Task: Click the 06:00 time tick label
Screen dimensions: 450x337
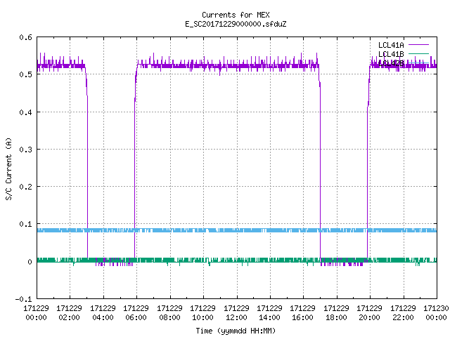Action: click(x=136, y=317)
